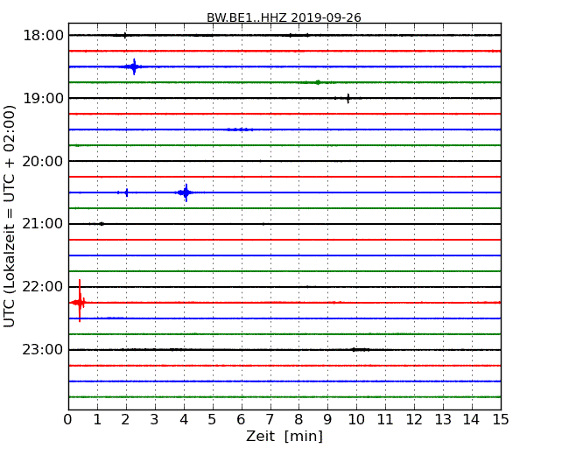
Task: Click the 21:00 y-axis label
Action: [x=43, y=224]
